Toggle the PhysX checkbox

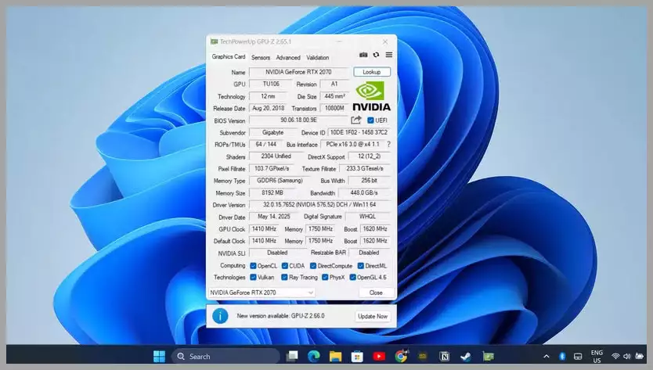coord(325,277)
